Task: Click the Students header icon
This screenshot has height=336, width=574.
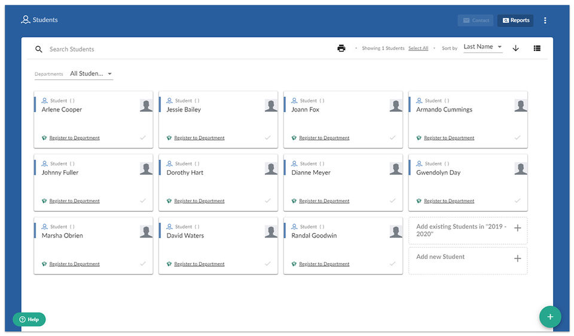Action: pyautogui.click(x=25, y=20)
